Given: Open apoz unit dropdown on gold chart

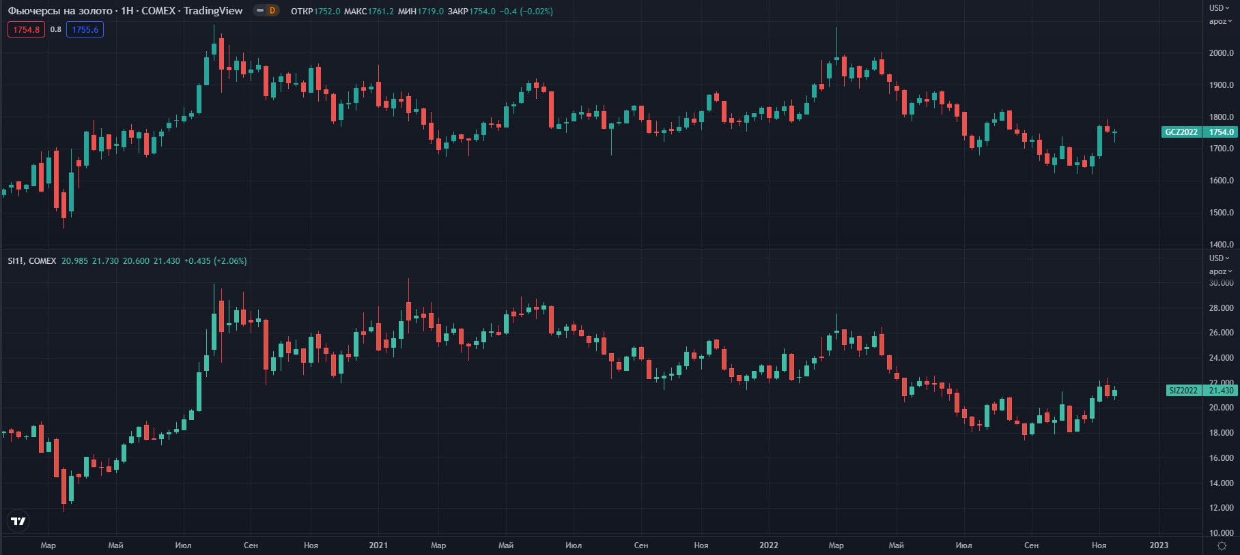Looking at the screenshot, I should [1220, 21].
